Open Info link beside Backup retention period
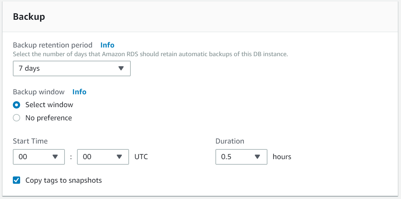Screen dimensions: 401x199 coord(107,45)
